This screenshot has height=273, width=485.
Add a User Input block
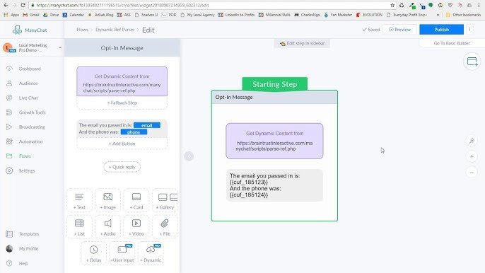[122, 253]
